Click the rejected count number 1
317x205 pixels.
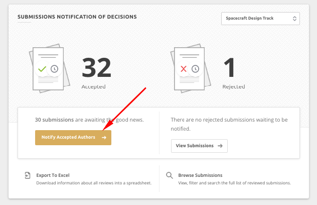pyautogui.click(x=229, y=68)
